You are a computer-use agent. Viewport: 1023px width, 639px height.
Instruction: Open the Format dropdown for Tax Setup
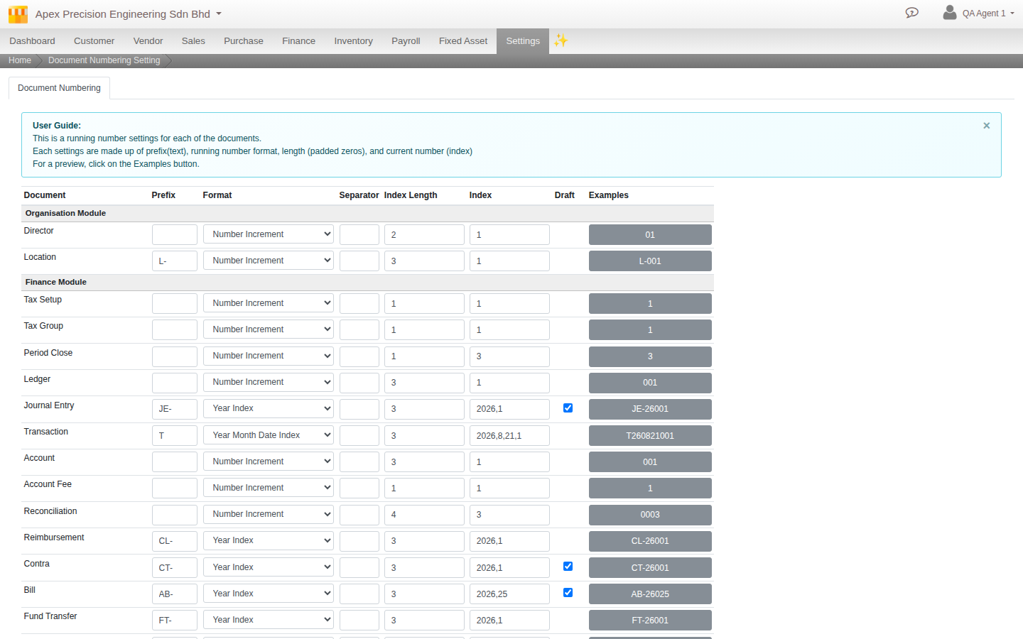pos(269,303)
